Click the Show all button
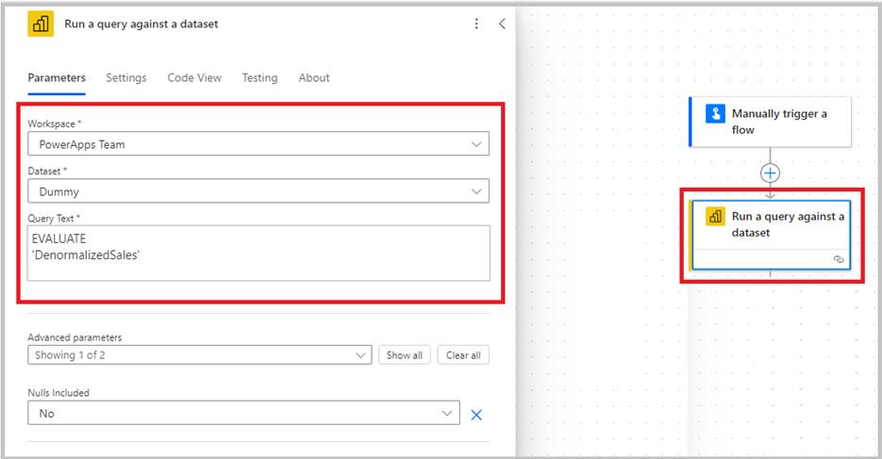This screenshot has height=459, width=882. [405, 355]
